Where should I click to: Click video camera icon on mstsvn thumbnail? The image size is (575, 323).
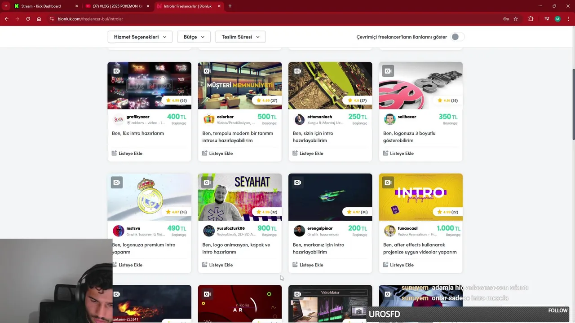[117, 183]
